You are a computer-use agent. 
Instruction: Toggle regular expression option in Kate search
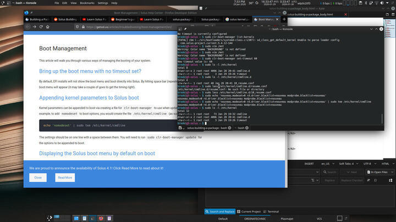pos(375,180)
